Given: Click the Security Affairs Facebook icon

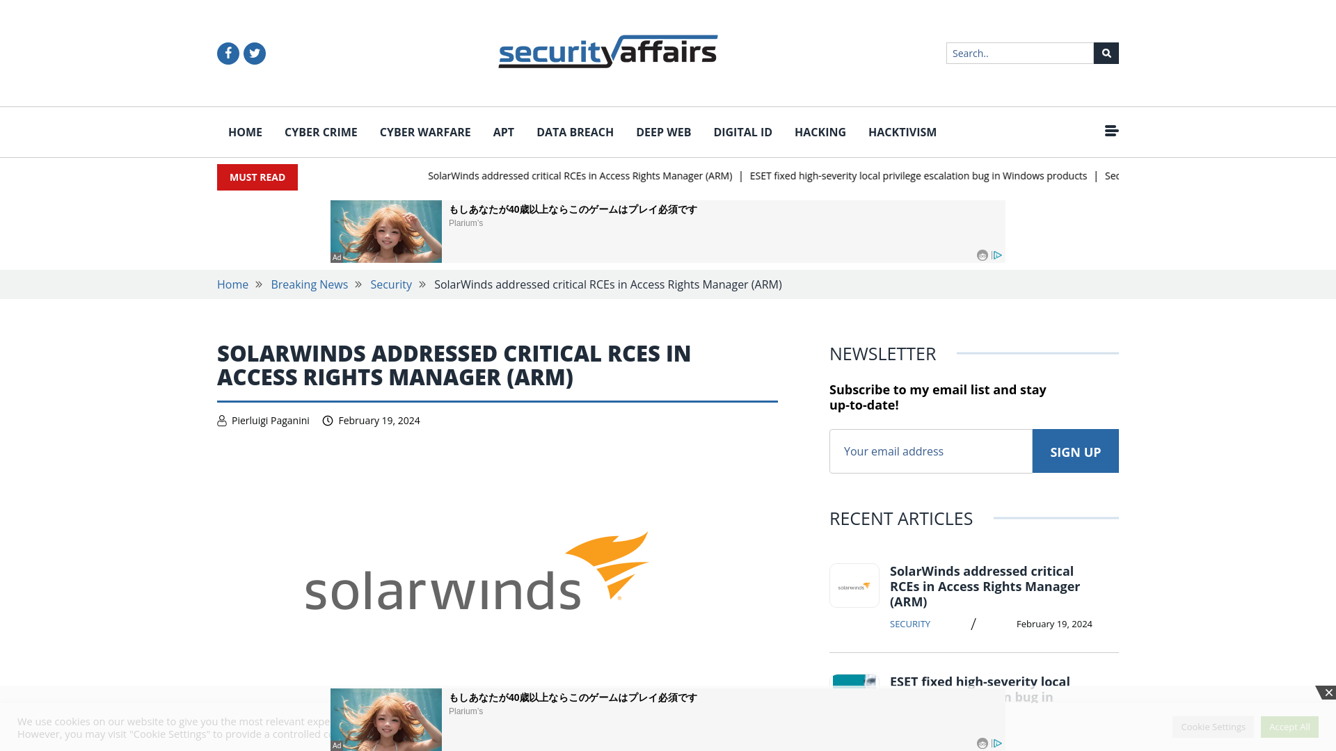Looking at the screenshot, I should 228,53.
